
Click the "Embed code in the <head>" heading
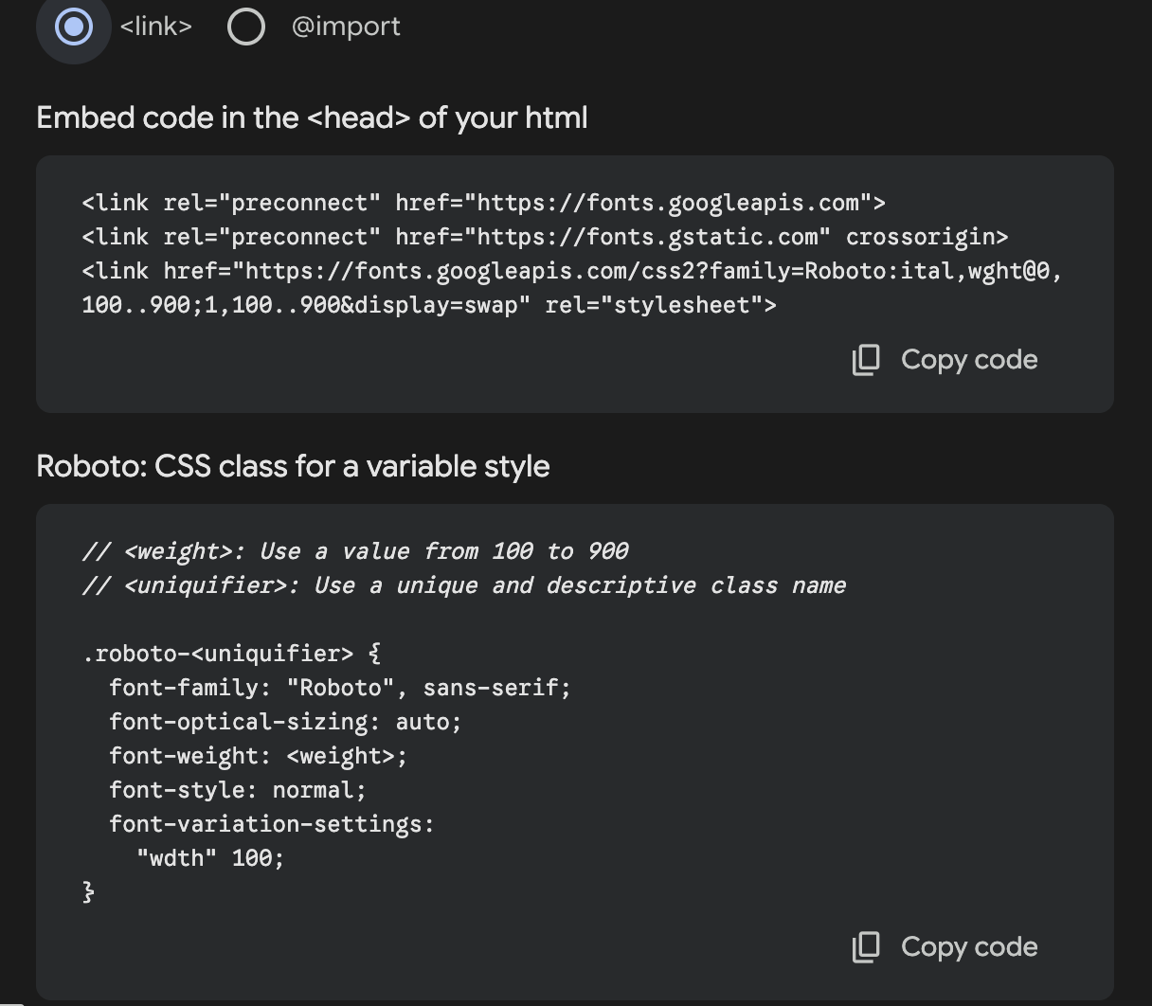(312, 117)
